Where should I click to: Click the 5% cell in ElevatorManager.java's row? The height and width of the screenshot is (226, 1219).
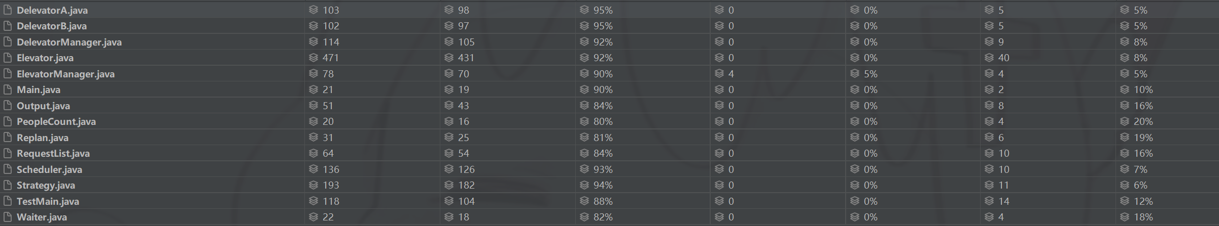[x=870, y=74]
